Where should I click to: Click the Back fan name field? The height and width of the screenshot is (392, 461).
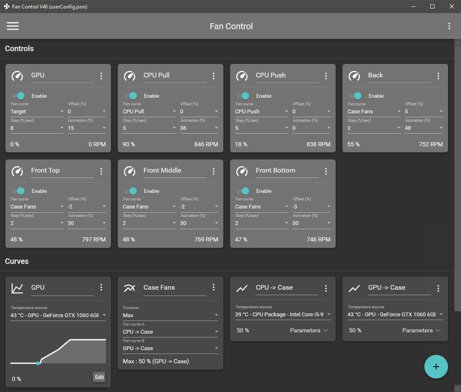(x=399, y=75)
